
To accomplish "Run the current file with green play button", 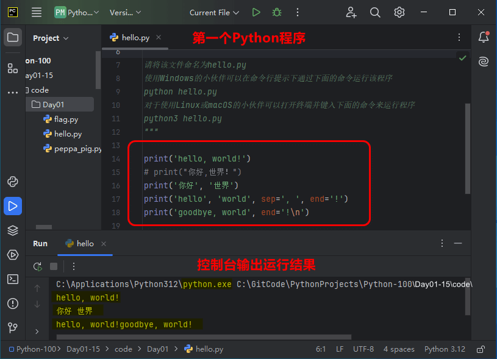I will click(256, 12).
